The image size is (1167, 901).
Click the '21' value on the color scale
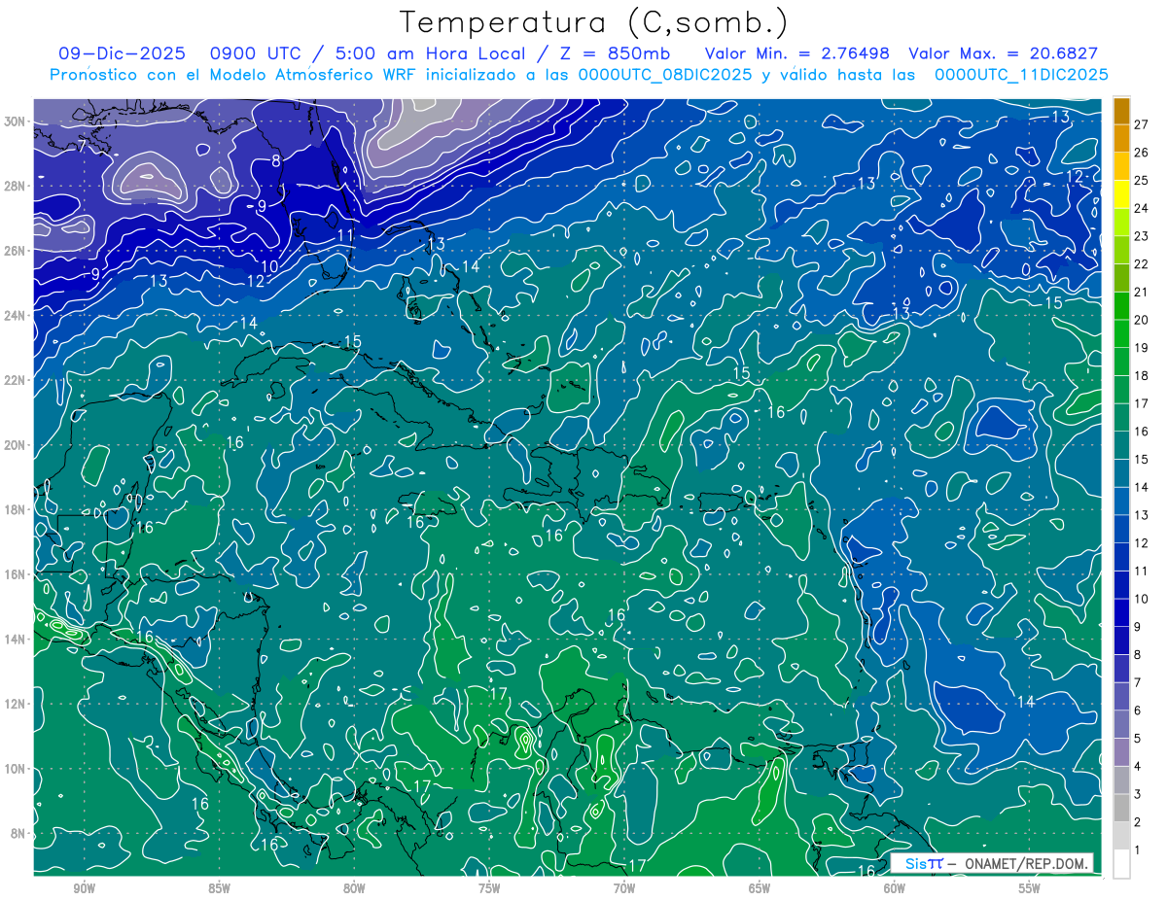point(1141,292)
